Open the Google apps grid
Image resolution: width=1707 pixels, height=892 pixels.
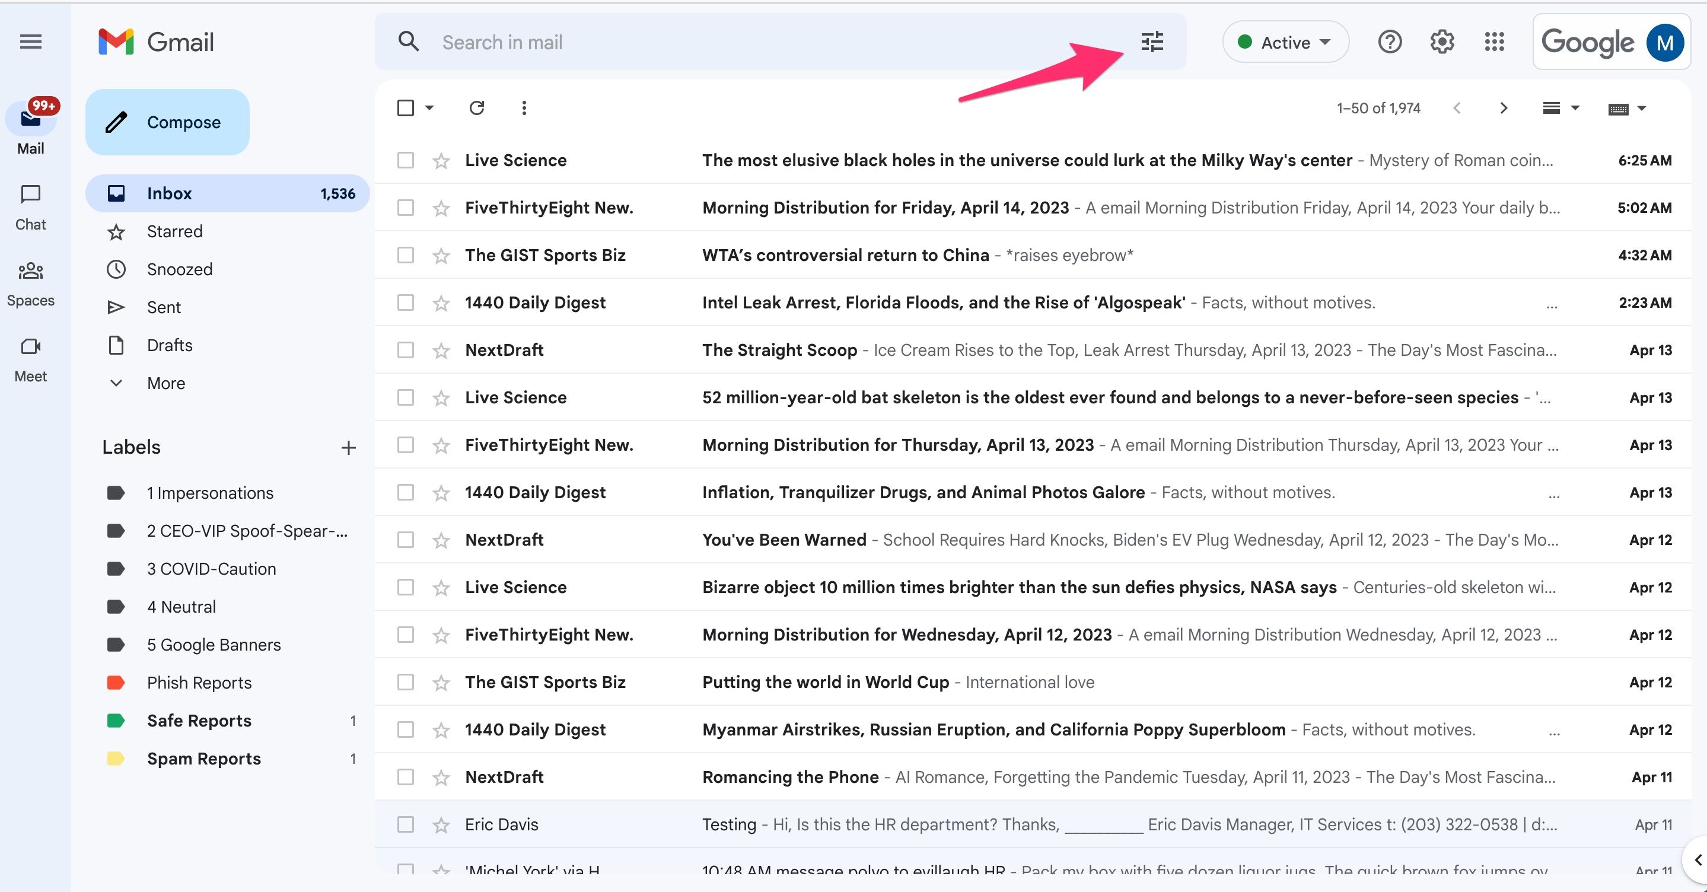point(1494,42)
